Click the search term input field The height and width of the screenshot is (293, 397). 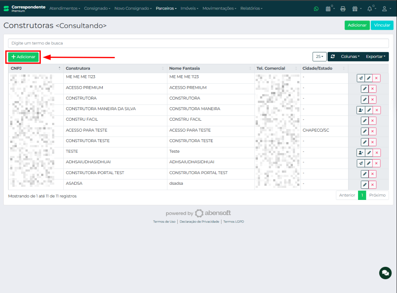point(198,43)
